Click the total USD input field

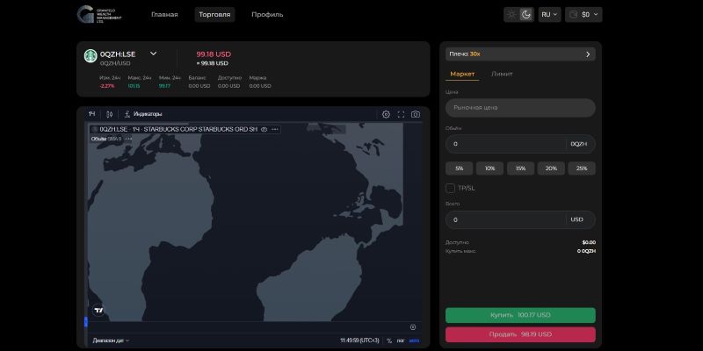(x=520, y=220)
